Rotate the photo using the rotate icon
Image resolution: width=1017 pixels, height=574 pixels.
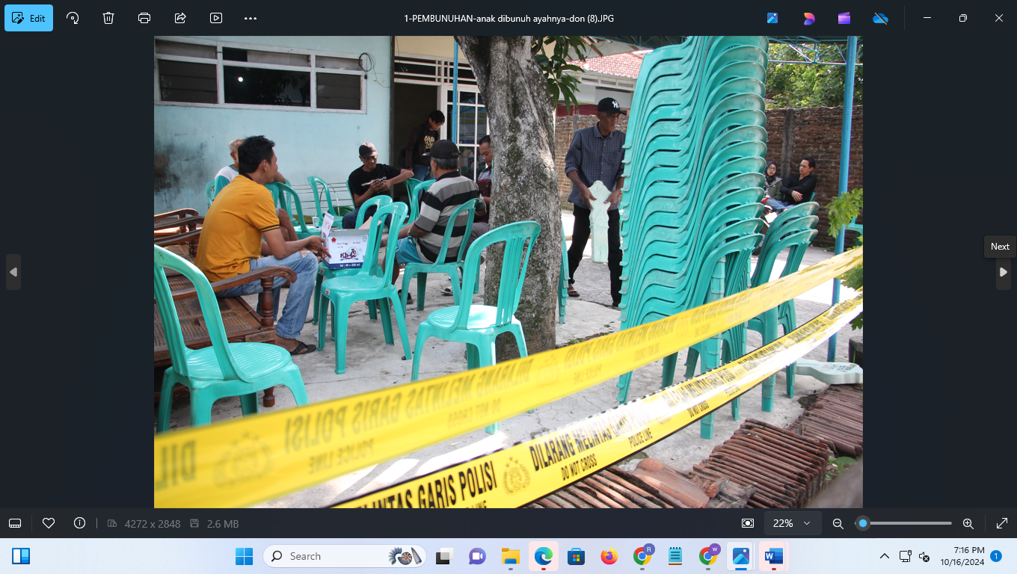click(73, 18)
